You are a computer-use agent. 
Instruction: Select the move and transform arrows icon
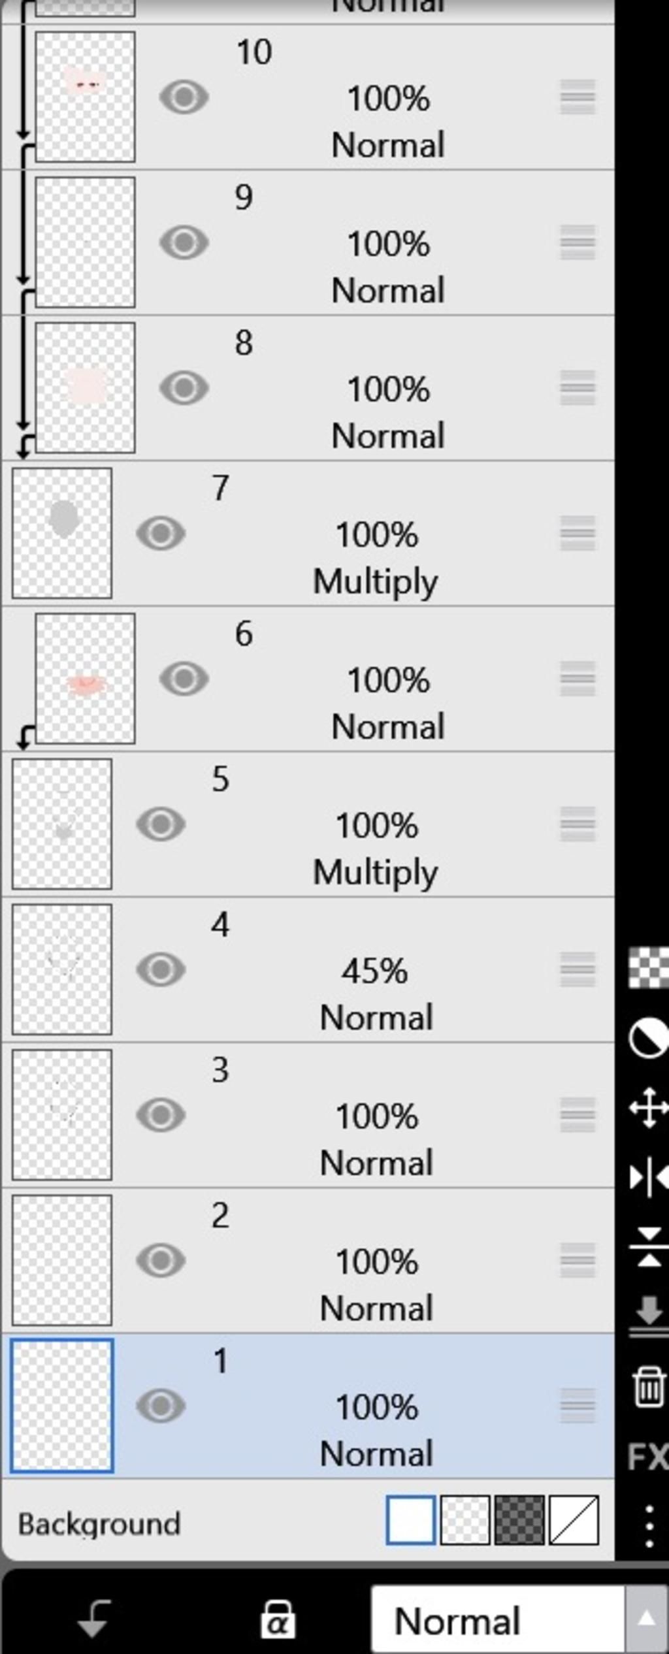click(x=648, y=1107)
